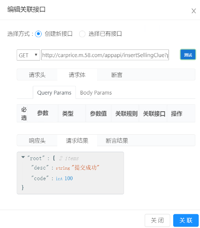Click the blue 关联 button

coord(186,220)
